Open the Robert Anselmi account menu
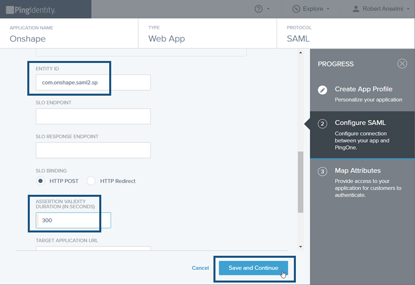 [381, 9]
